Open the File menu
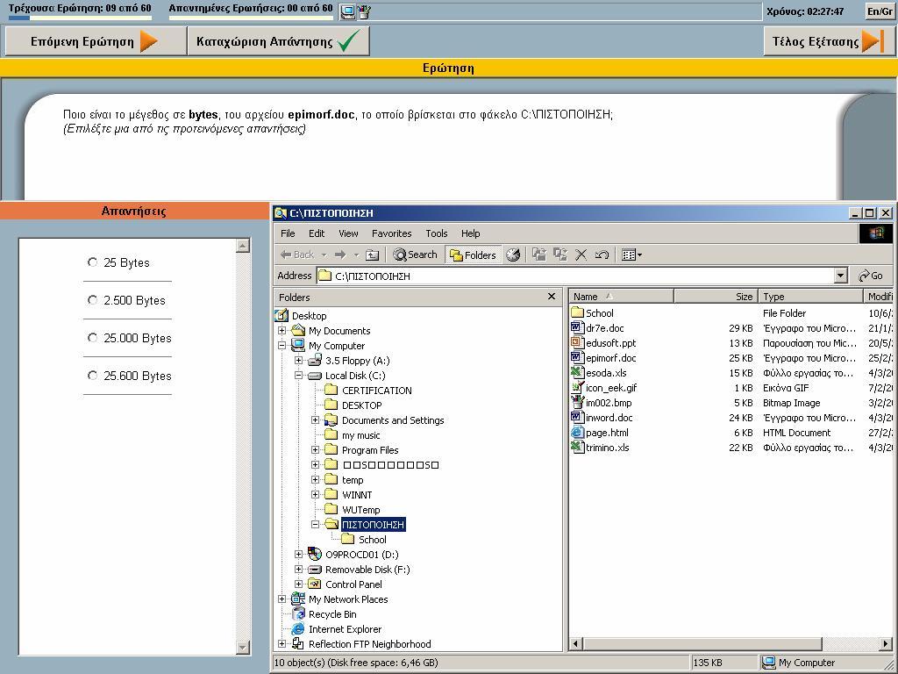This screenshot has height=674, width=898. point(288,233)
